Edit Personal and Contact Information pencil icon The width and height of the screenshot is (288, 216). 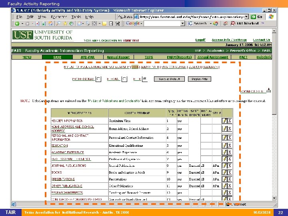[224, 138]
